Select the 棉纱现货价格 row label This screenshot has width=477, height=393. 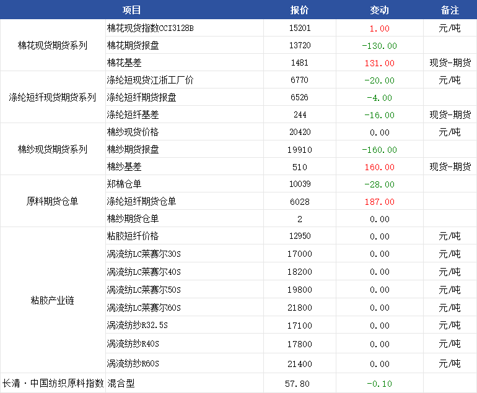pos(133,132)
